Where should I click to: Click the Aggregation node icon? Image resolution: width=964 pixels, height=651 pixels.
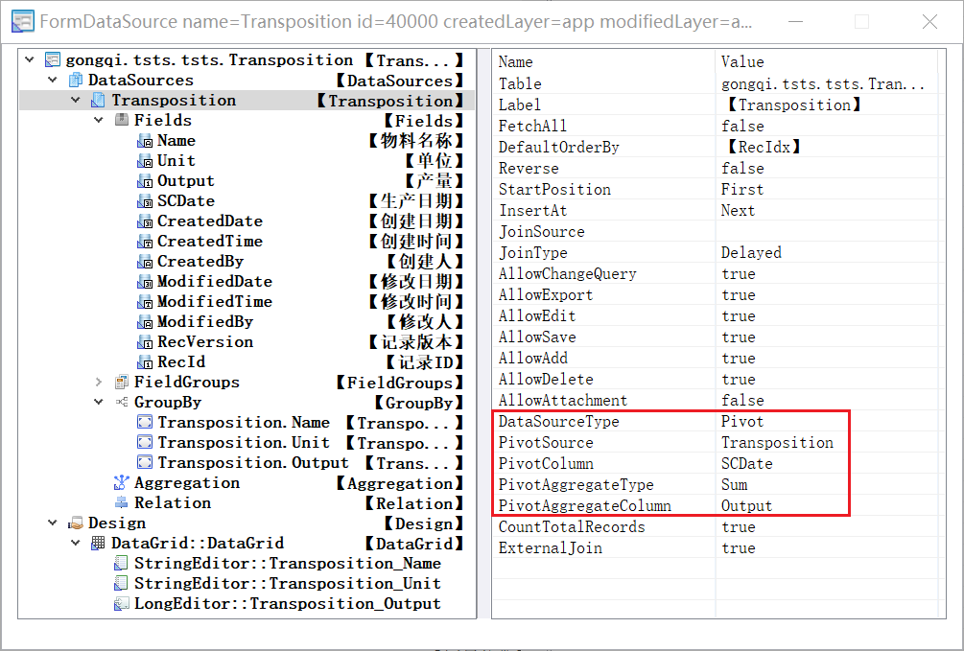tap(121, 483)
